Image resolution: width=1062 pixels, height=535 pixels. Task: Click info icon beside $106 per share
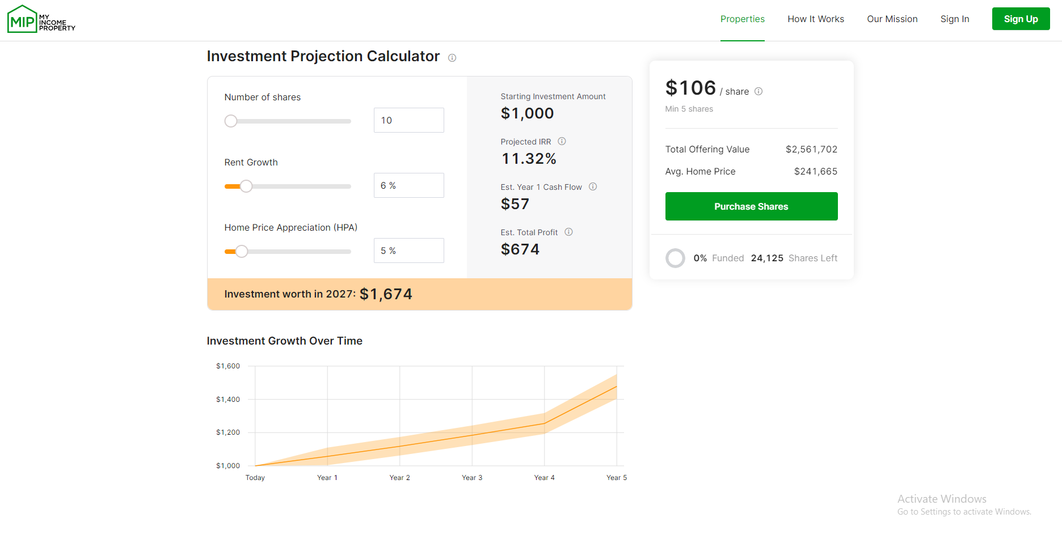pos(758,91)
